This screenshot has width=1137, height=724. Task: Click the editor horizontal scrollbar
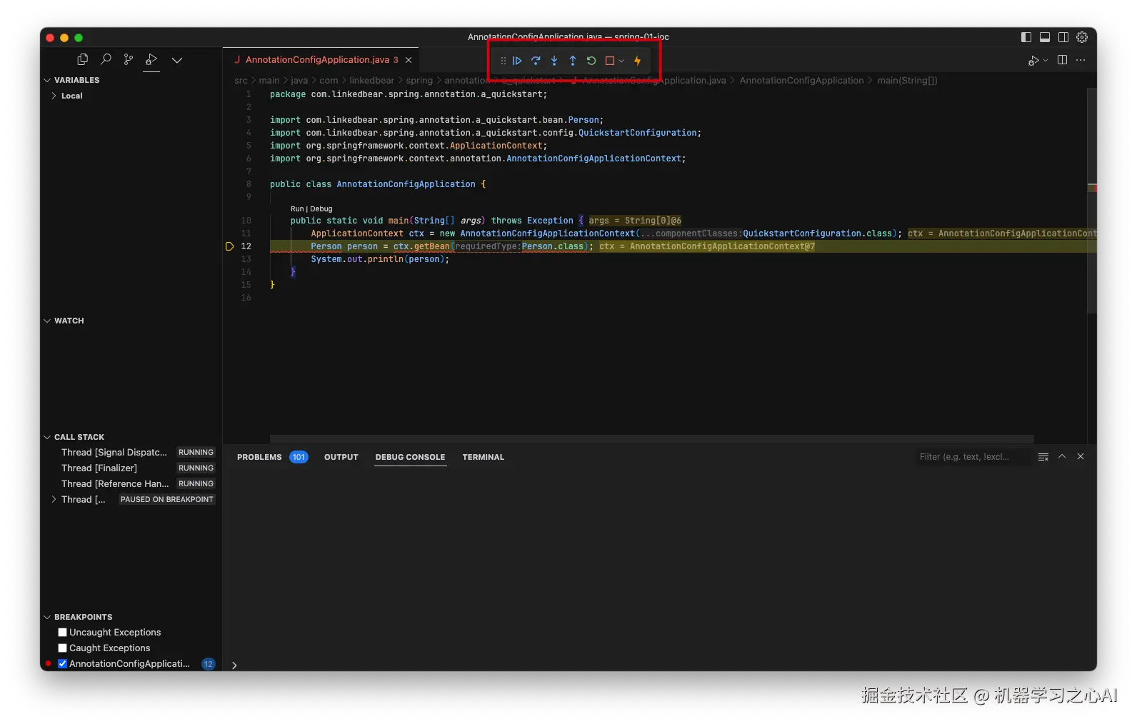tap(651, 439)
